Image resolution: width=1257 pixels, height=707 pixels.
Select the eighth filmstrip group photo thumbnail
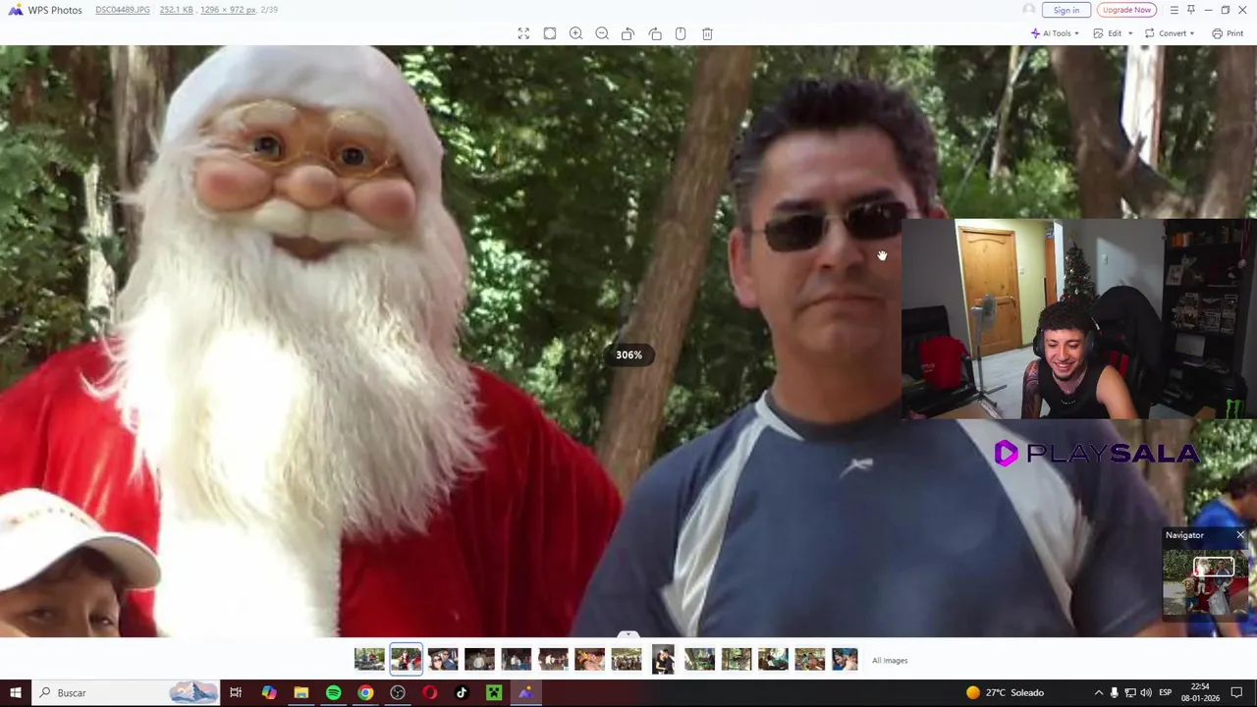pos(626,659)
